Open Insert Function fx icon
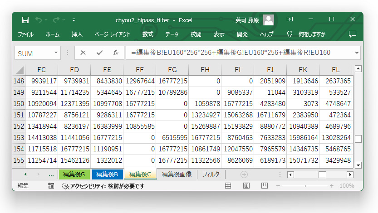378x213 pixels. [x=116, y=53]
